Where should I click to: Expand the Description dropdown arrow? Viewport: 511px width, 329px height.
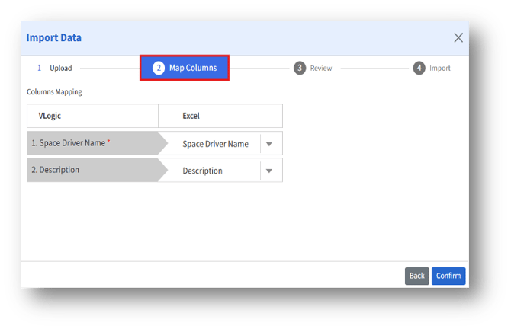(269, 171)
